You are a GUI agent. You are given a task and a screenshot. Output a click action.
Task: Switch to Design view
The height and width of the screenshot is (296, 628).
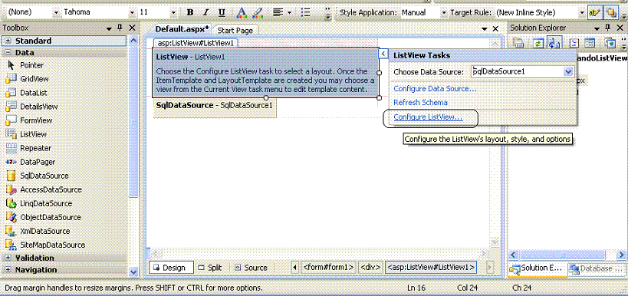click(x=171, y=268)
